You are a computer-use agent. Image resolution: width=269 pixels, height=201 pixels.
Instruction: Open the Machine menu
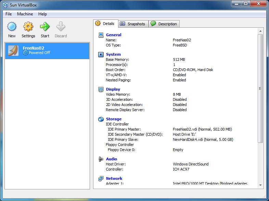[25, 14]
